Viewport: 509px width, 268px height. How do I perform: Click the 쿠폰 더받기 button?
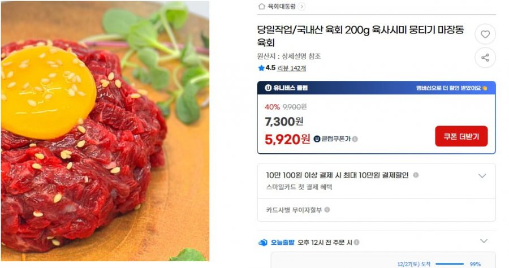[461, 136]
